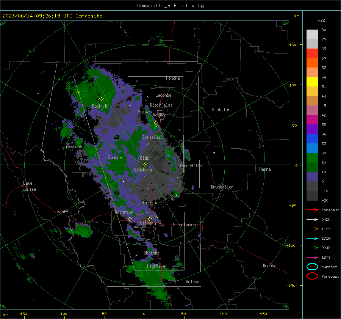Select the 60 dBZ orange color swatch
Viewport: 341px width, 319px height.
click(x=312, y=63)
